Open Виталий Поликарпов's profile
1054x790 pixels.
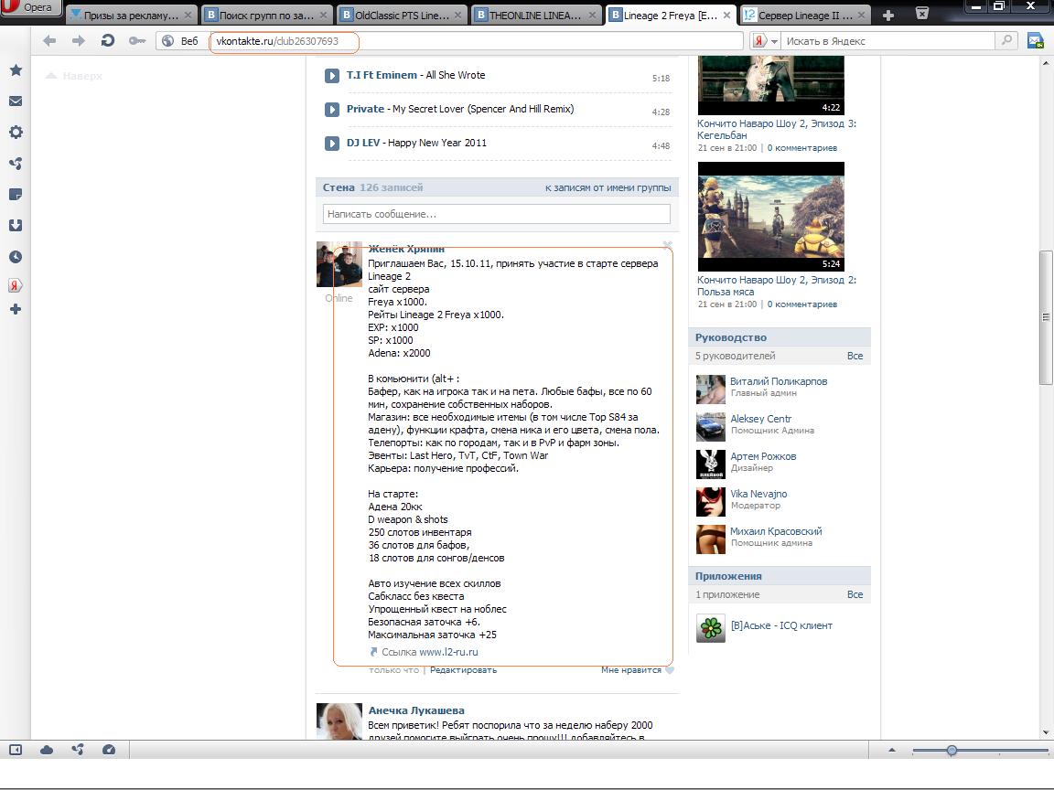tap(779, 381)
